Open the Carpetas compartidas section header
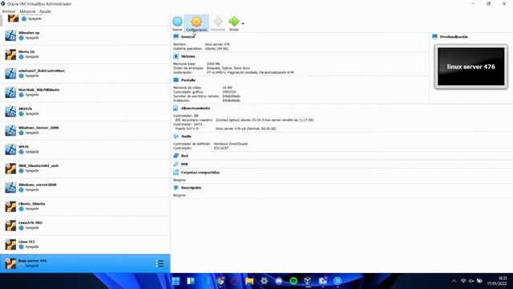 (200, 173)
